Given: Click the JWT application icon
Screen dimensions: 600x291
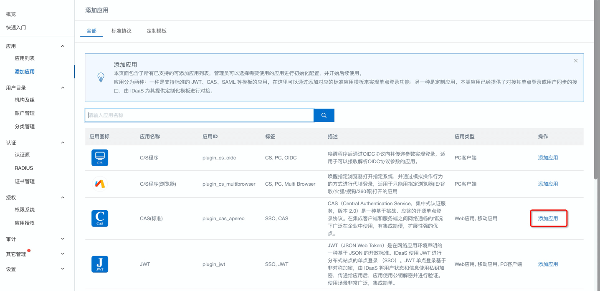Looking at the screenshot, I should click(100, 264).
